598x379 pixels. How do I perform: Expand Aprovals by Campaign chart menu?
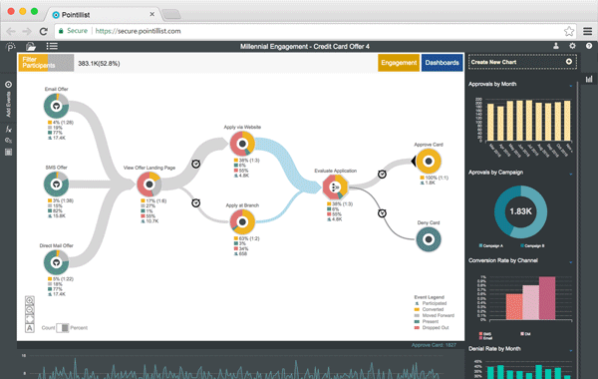[571, 175]
